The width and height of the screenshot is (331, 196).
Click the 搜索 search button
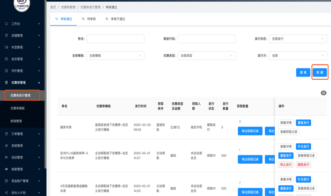(x=303, y=72)
